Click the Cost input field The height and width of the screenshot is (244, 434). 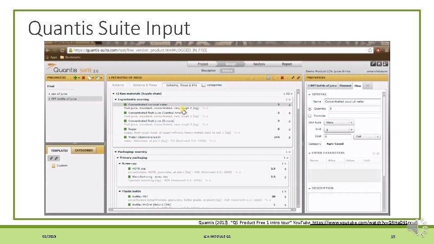click(x=337, y=136)
